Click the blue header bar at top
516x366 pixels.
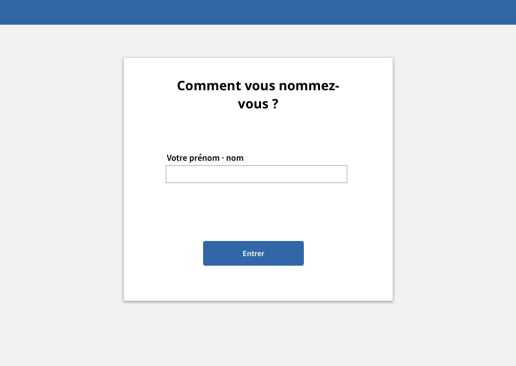(258, 12)
